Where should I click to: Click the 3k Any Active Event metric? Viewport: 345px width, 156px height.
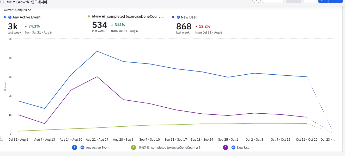13,26
